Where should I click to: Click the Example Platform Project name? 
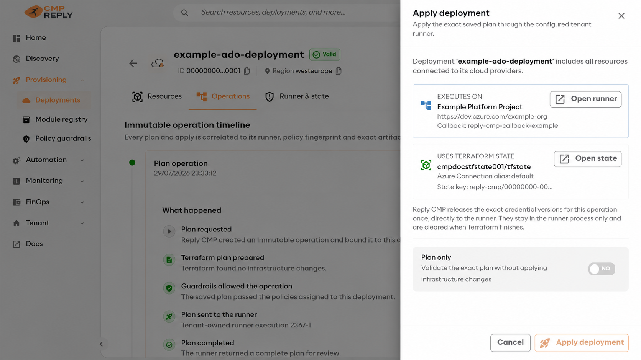pos(480,107)
